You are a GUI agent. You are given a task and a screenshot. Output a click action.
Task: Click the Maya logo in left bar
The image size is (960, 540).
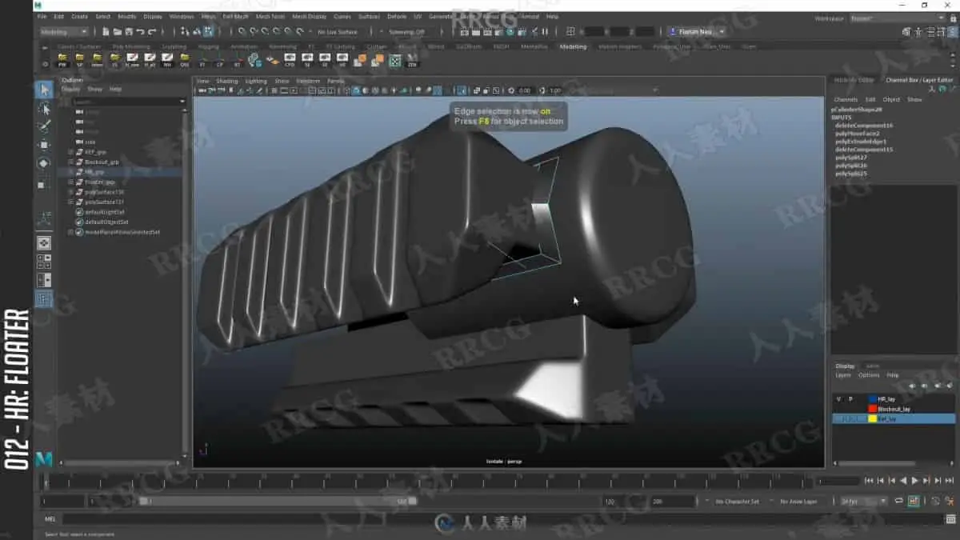tap(44, 459)
